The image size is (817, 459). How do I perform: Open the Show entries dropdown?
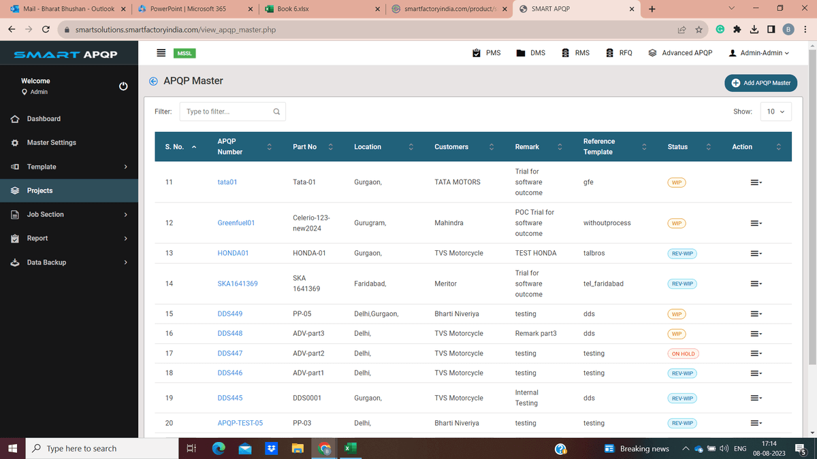click(775, 111)
